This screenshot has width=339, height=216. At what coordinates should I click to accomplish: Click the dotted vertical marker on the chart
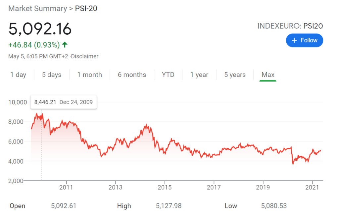click(41, 148)
